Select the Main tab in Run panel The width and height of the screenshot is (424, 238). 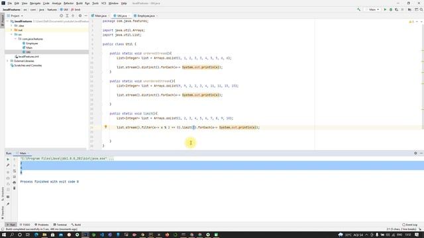click(x=23, y=153)
